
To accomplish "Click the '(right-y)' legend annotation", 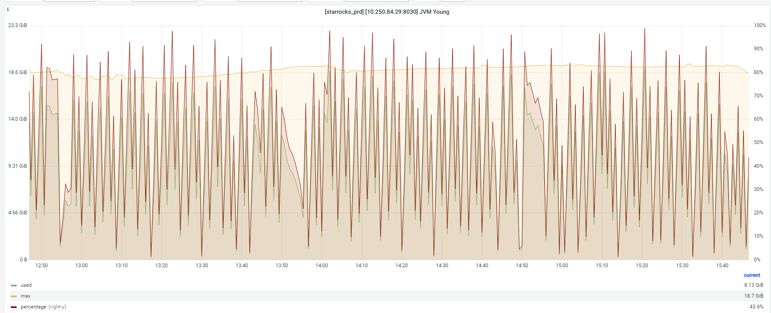I will tap(57, 307).
